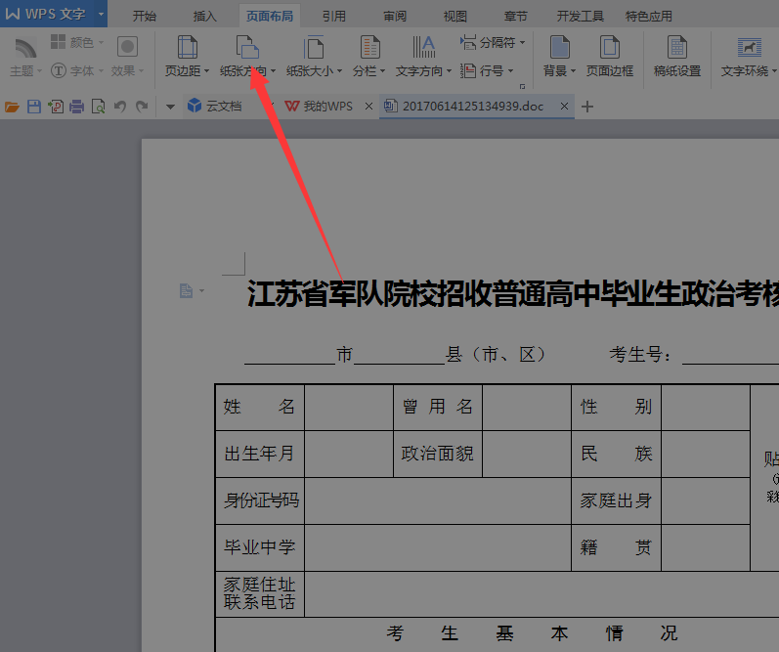The image size is (779, 652).
Task: Switch to the 视图 ribbon tab
Action: [x=455, y=16]
